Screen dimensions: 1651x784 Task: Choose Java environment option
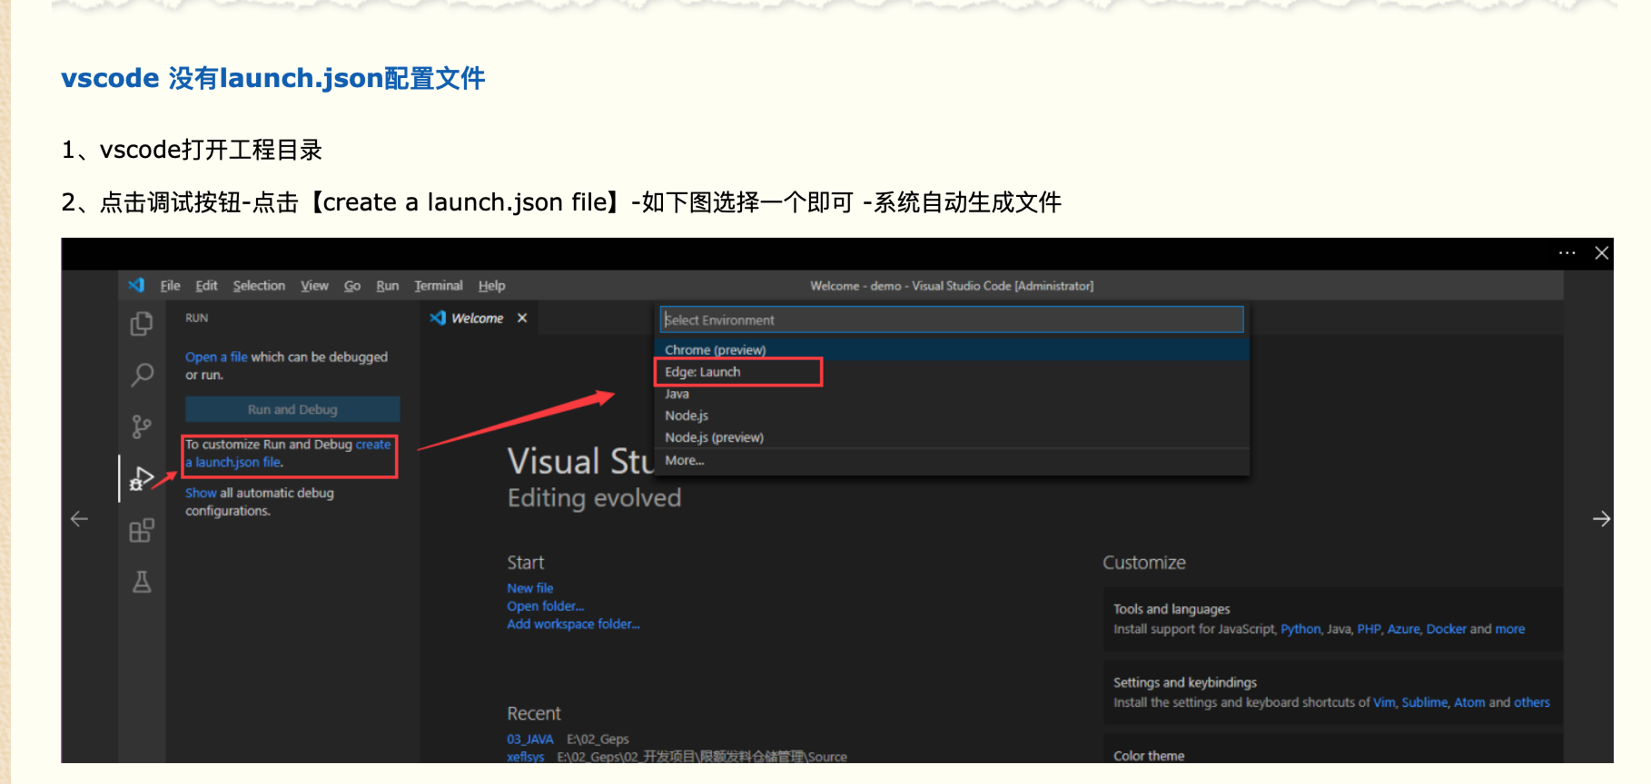(951, 394)
